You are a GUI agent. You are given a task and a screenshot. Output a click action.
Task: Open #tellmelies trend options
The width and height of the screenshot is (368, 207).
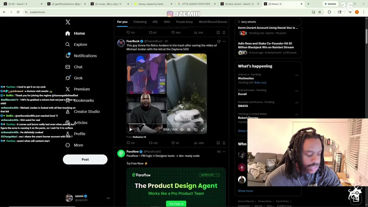(x=297, y=75)
